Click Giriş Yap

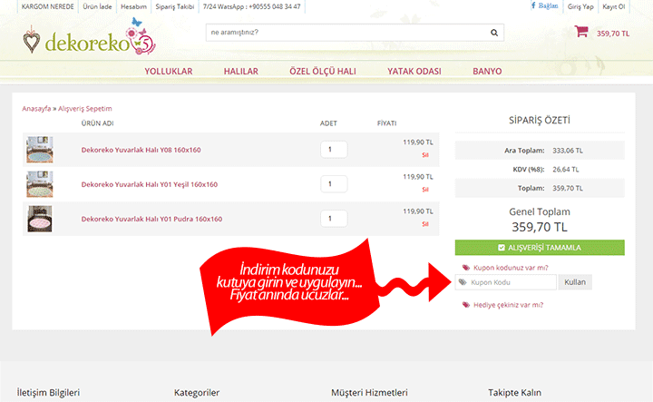(x=580, y=6)
